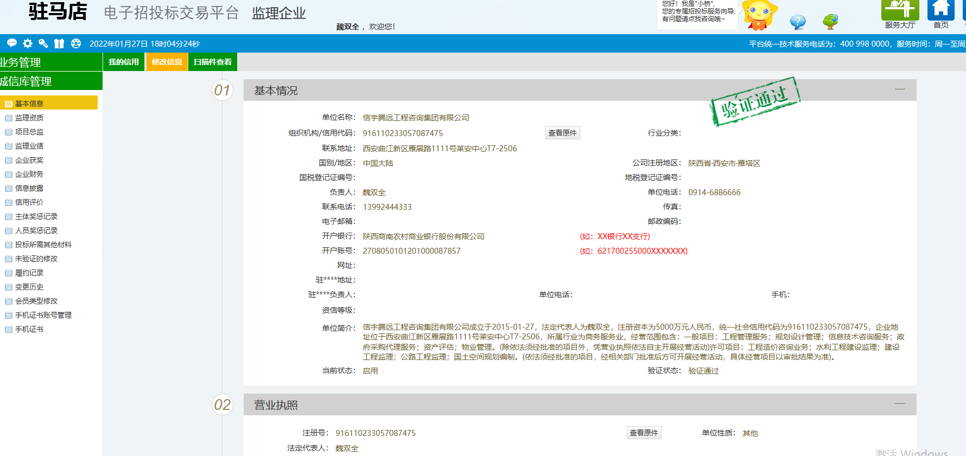Click the address 西安曲江新区雁展路1111号 value
This screenshot has height=456, width=966.
click(440, 149)
